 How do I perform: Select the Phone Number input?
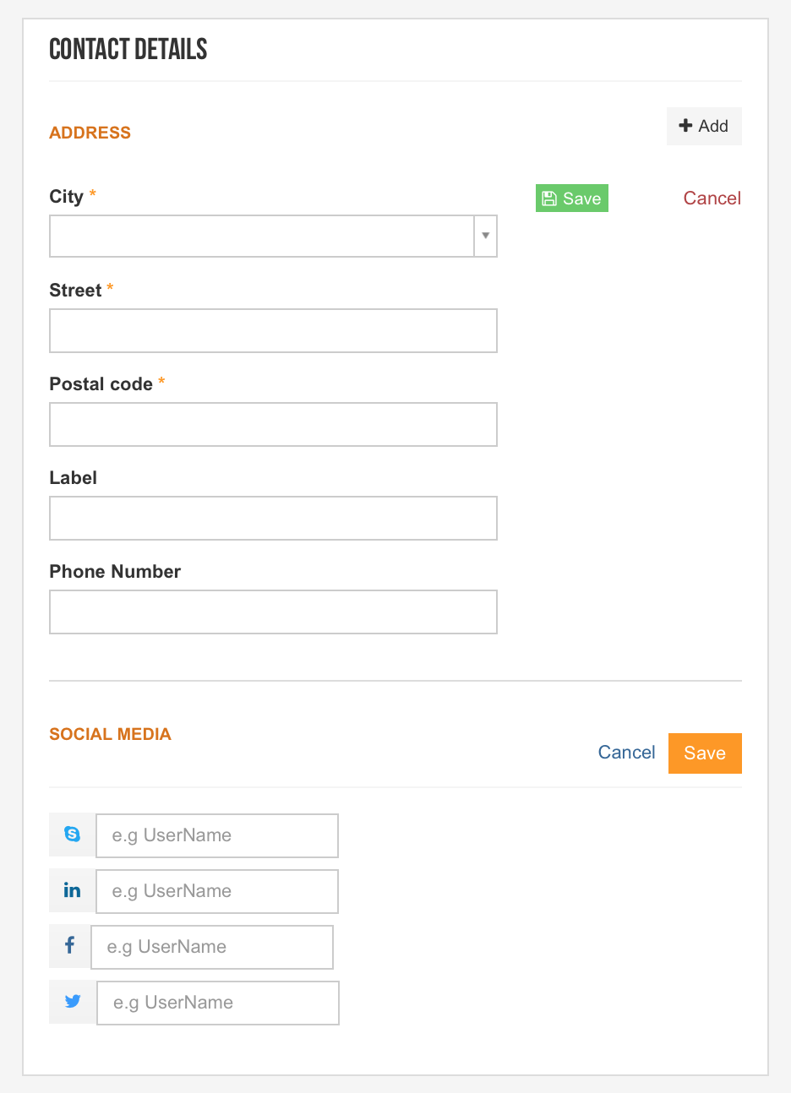[273, 612]
